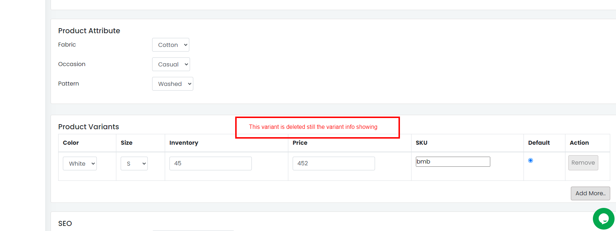This screenshot has height=231, width=616.
Task: Focus the Inventory field containing 45
Action: pos(211,164)
